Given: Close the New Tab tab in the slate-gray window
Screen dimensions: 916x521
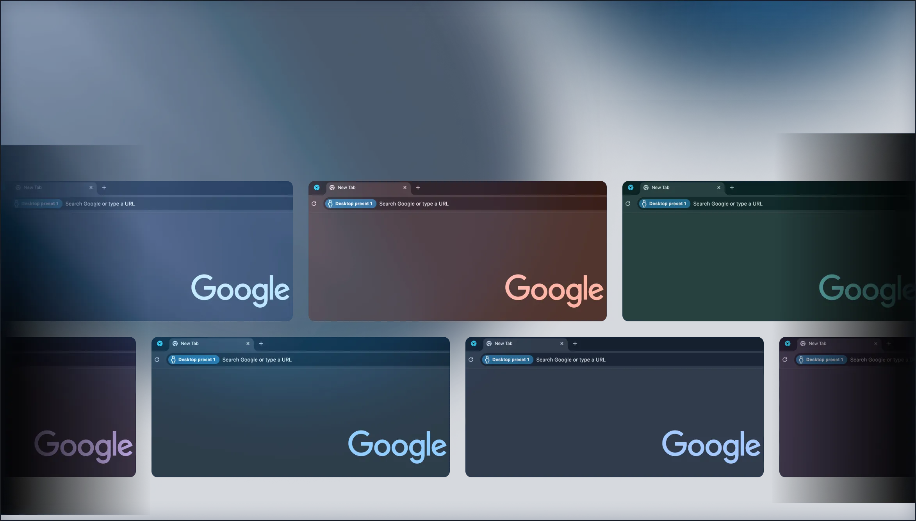Looking at the screenshot, I should point(562,344).
